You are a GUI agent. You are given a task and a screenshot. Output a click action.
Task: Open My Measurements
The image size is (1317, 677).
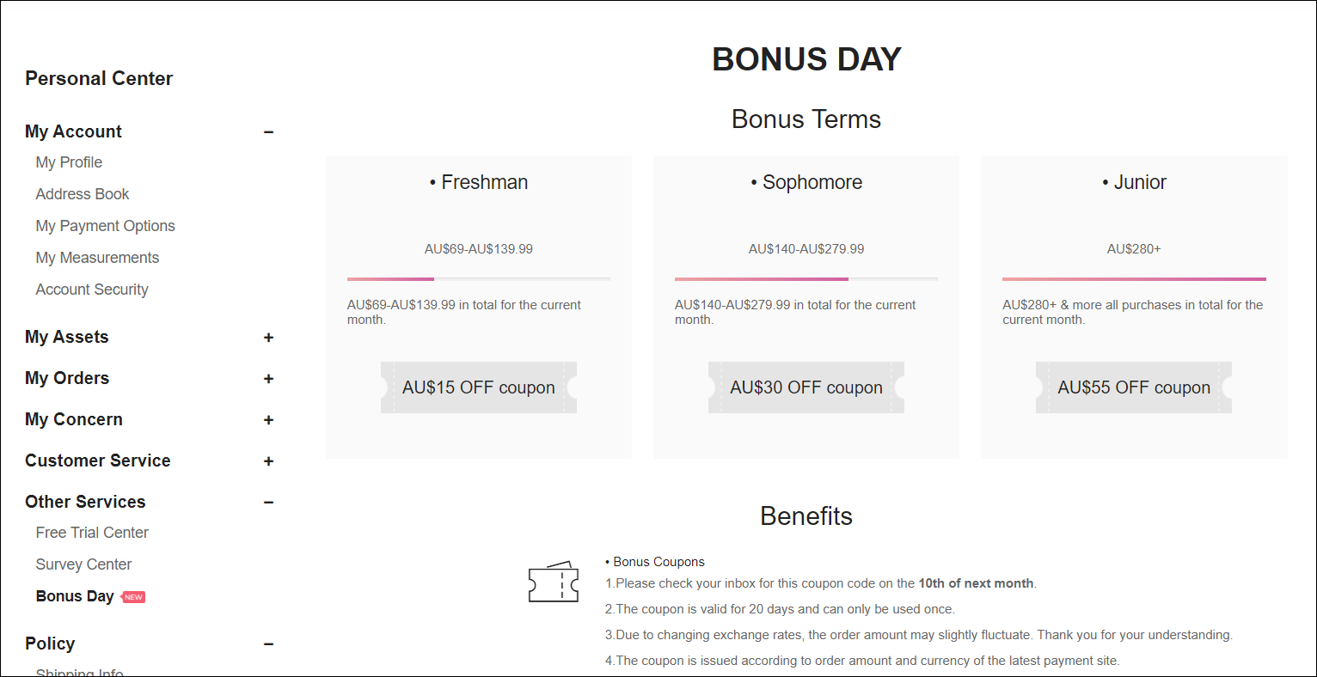click(x=97, y=258)
